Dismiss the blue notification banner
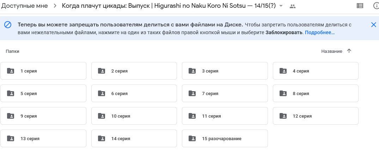The width and height of the screenshot is (379, 156). click(x=374, y=25)
